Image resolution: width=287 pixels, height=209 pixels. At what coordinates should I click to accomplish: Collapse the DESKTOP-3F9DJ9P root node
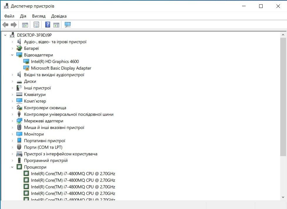pos(5,35)
